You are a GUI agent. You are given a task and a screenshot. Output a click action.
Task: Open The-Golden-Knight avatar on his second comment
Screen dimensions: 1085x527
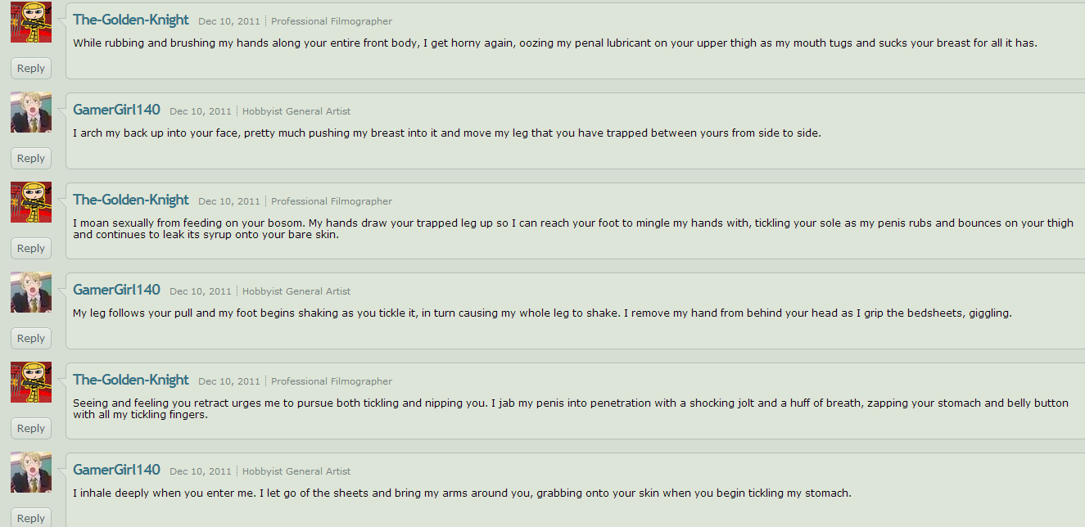click(31, 202)
